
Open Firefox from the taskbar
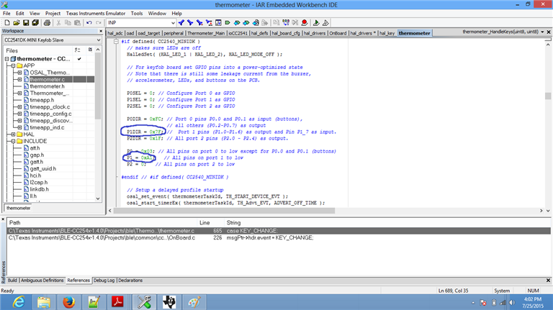[x=69, y=302]
